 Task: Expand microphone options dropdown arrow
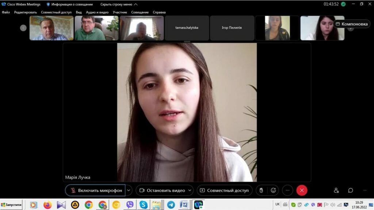129,190
